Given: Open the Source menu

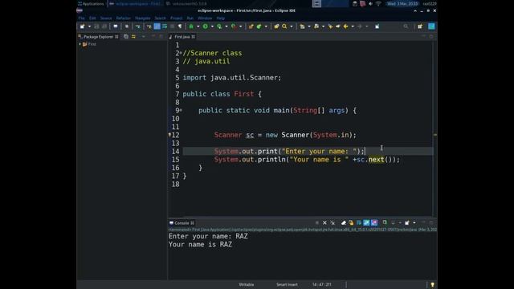Looking at the screenshot, I should tap(106, 18).
